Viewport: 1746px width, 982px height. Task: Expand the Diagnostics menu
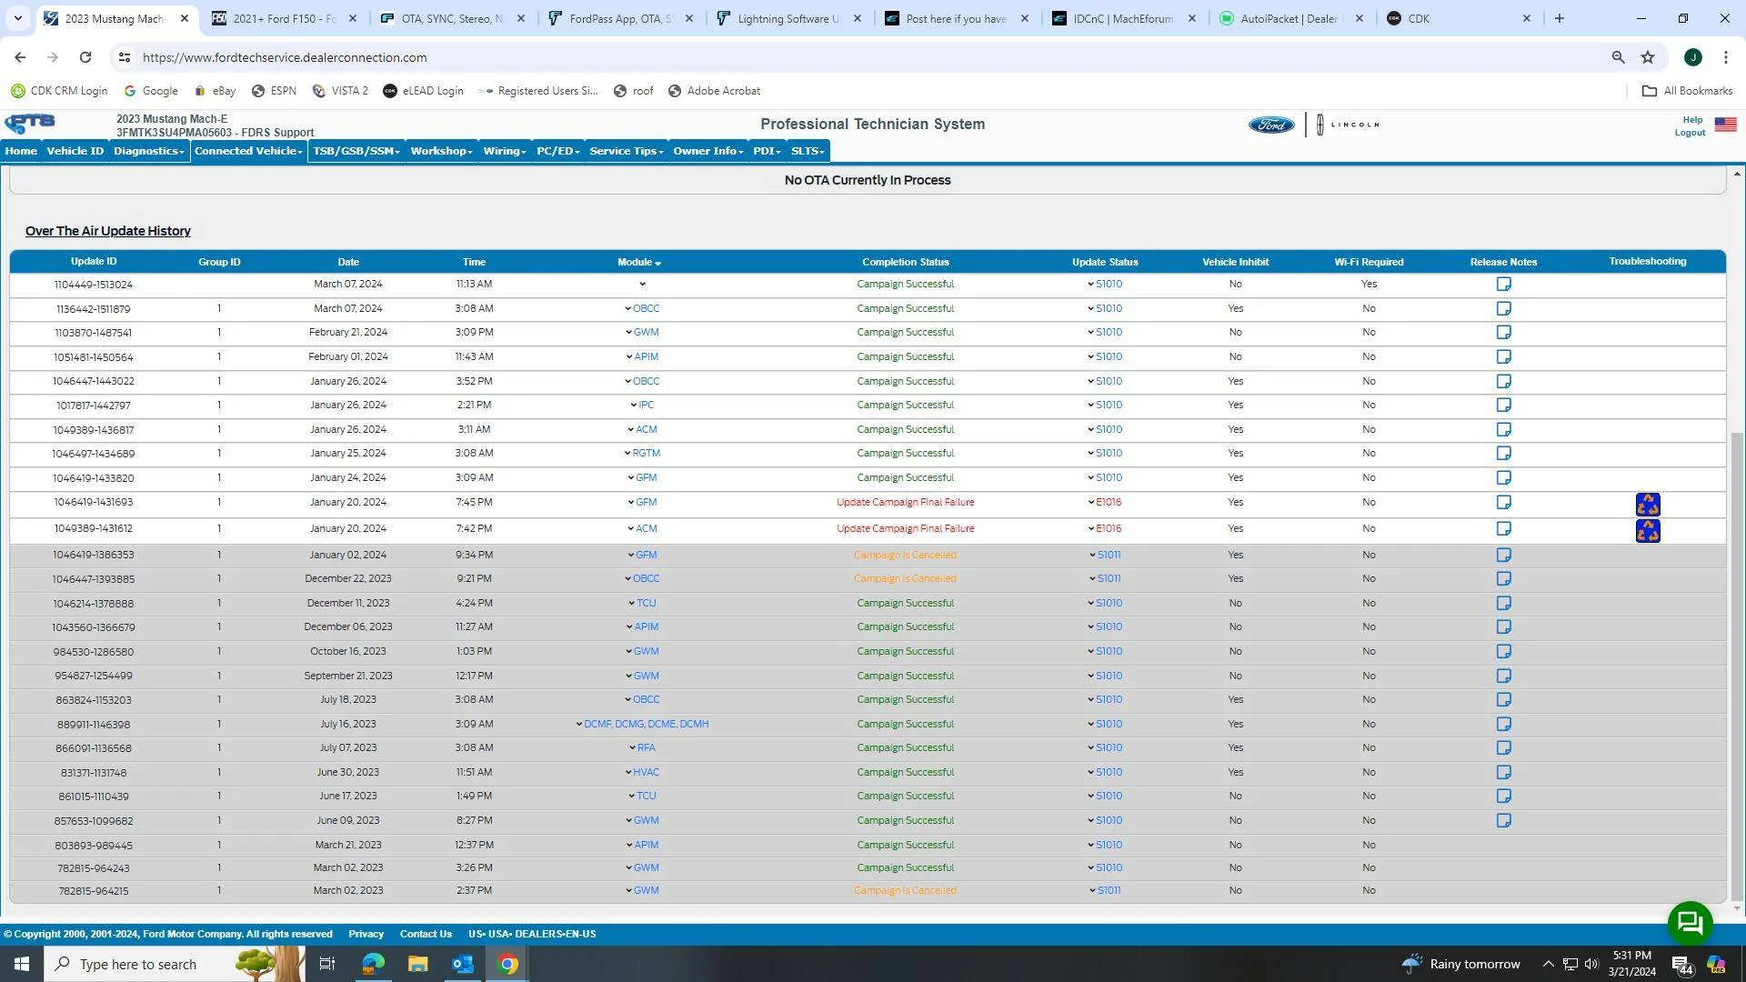[x=149, y=151]
